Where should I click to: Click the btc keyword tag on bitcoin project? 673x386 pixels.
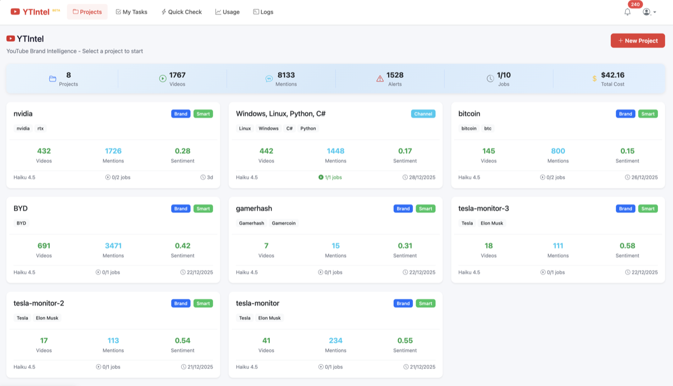click(x=488, y=128)
